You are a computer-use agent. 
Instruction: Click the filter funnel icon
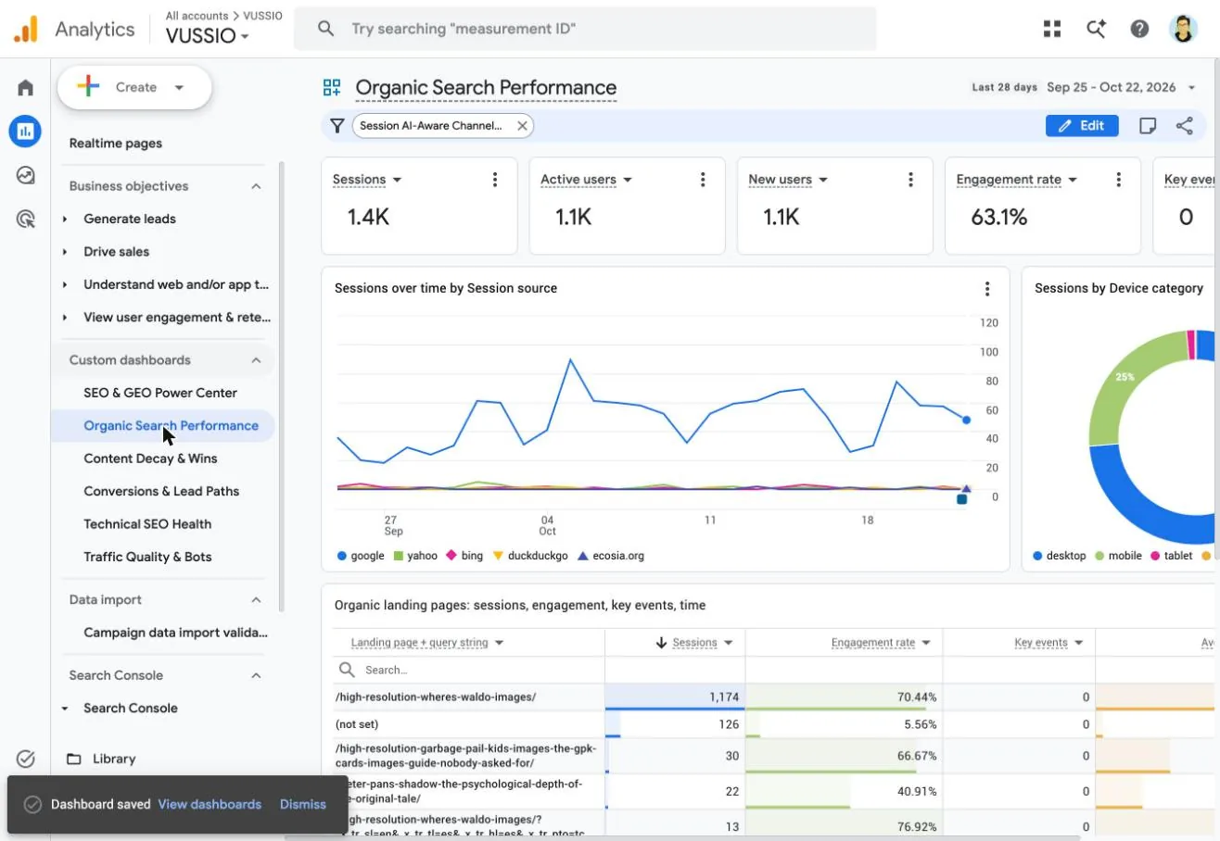(x=337, y=126)
